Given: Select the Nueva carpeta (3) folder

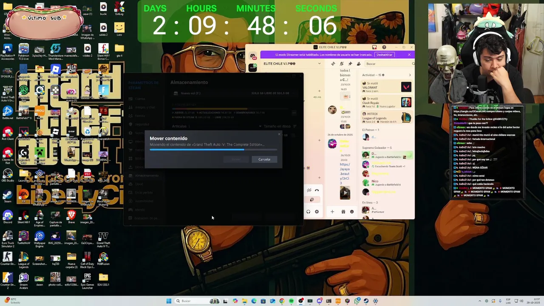Looking at the screenshot, I should 71,260.
